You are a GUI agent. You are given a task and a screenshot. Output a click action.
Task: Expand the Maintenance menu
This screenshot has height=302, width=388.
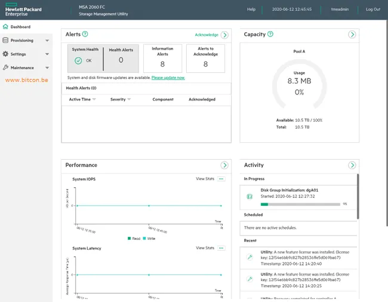click(47, 68)
